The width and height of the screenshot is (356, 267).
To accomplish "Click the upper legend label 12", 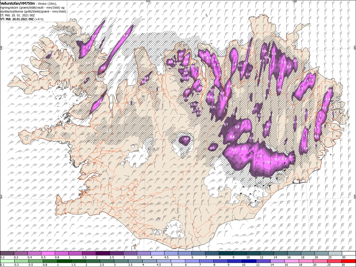I will 261,257.
